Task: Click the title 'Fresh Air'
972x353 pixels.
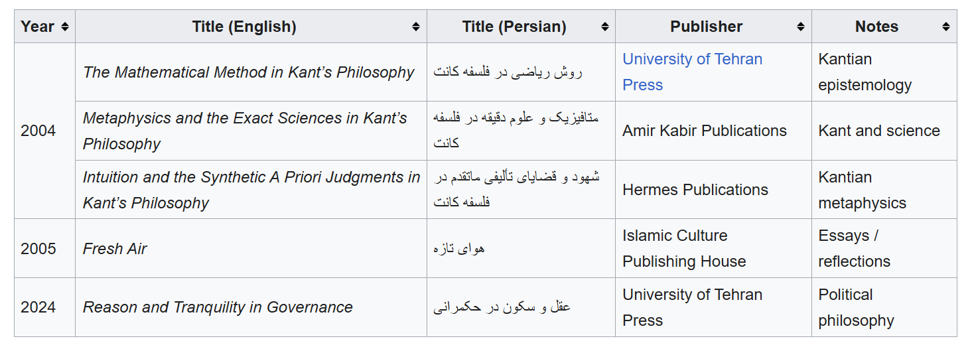Action: tap(115, 249)
